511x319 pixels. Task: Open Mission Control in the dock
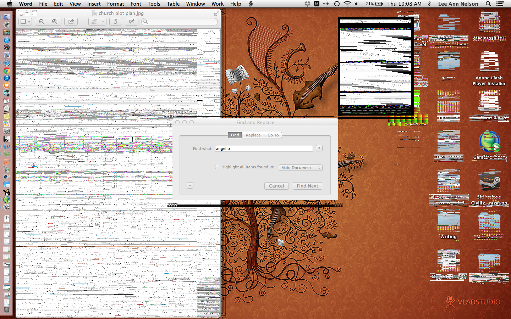click(6, 32)
